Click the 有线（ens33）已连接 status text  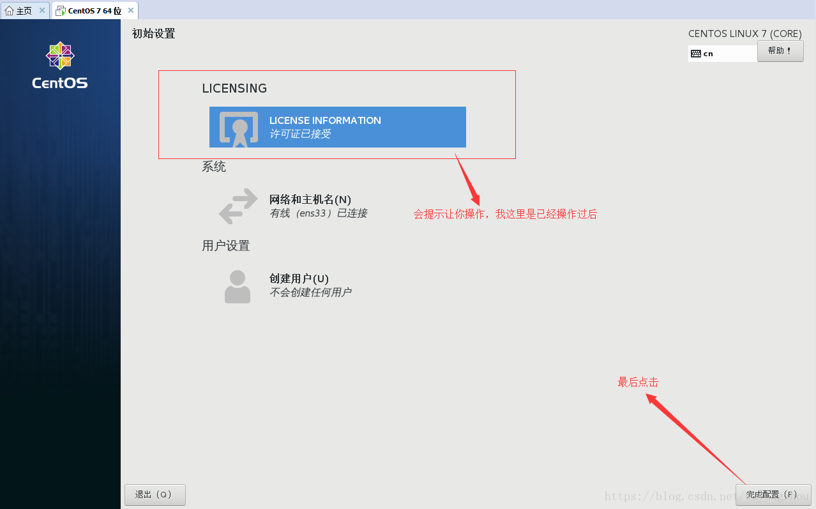click(319, 213)
